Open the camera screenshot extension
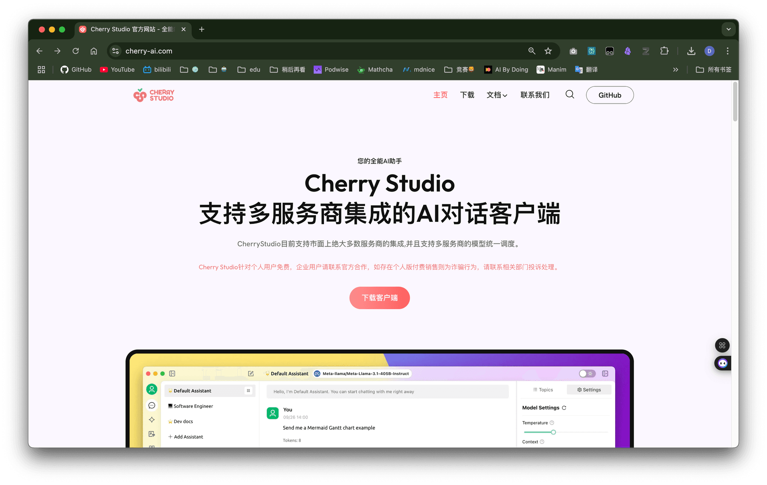767x485 pixels. click(573, 51)
